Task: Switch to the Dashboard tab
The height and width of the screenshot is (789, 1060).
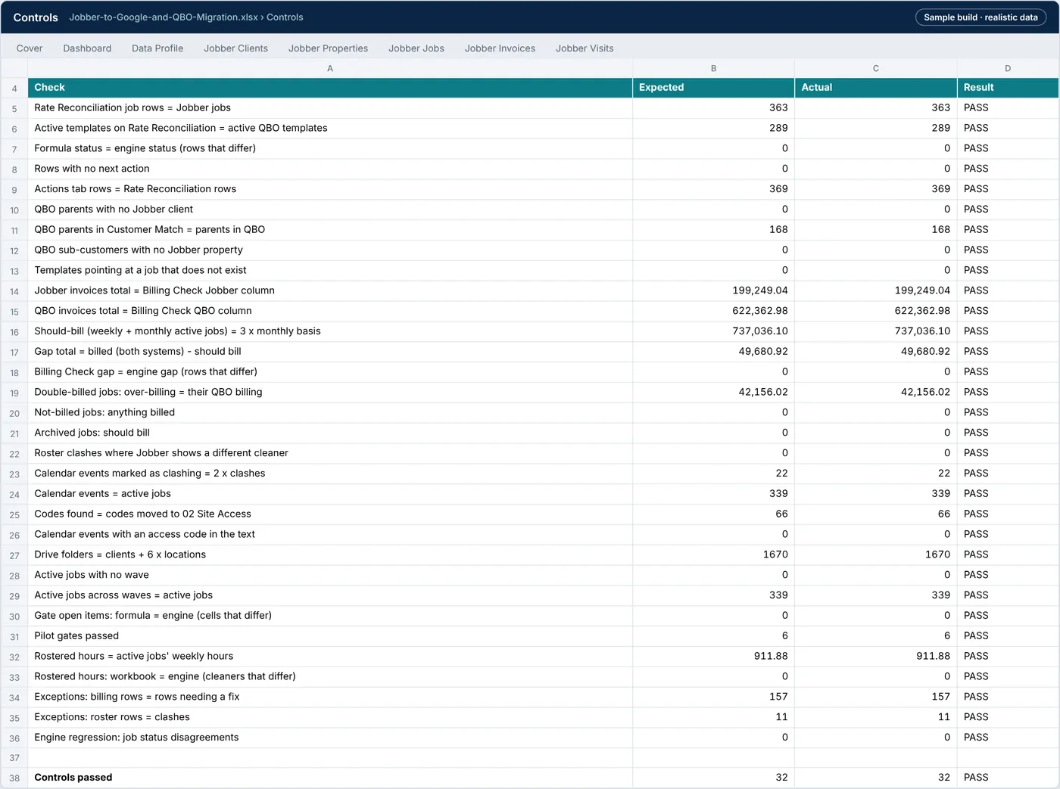Action: point(87,48)
